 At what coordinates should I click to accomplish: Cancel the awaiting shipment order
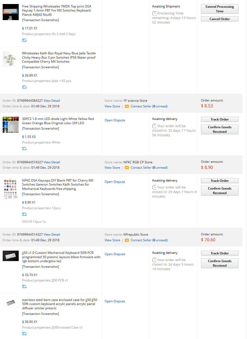click(219, 19)
